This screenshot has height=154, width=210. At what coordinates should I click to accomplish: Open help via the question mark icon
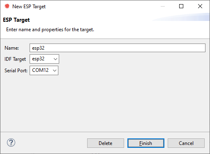(x=11, y=143)
